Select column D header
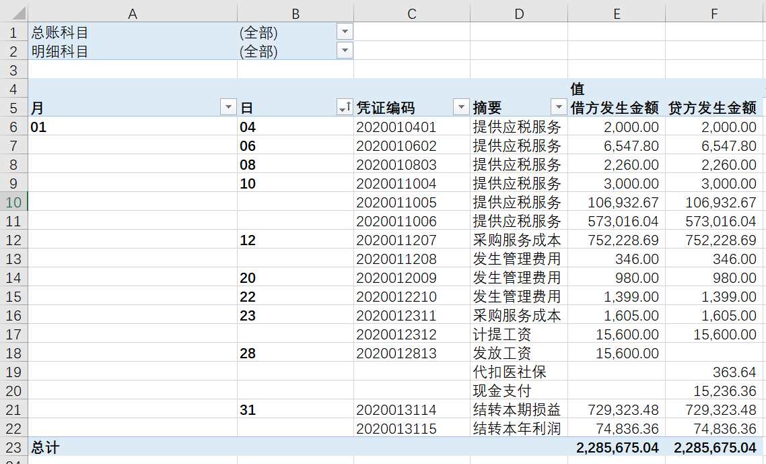Viewport: 766px width, 464px height. pyautogui.click(x=519, y=13)
